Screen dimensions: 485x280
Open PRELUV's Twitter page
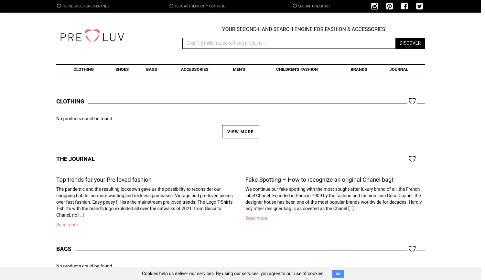pyautogui.click(x=419, y=6)
